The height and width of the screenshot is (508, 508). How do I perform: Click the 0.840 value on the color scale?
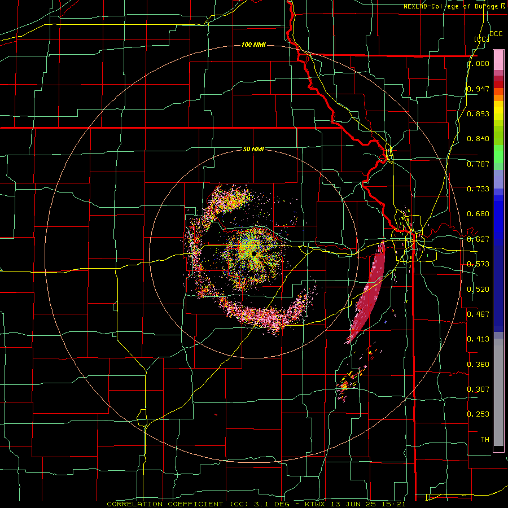478,139
